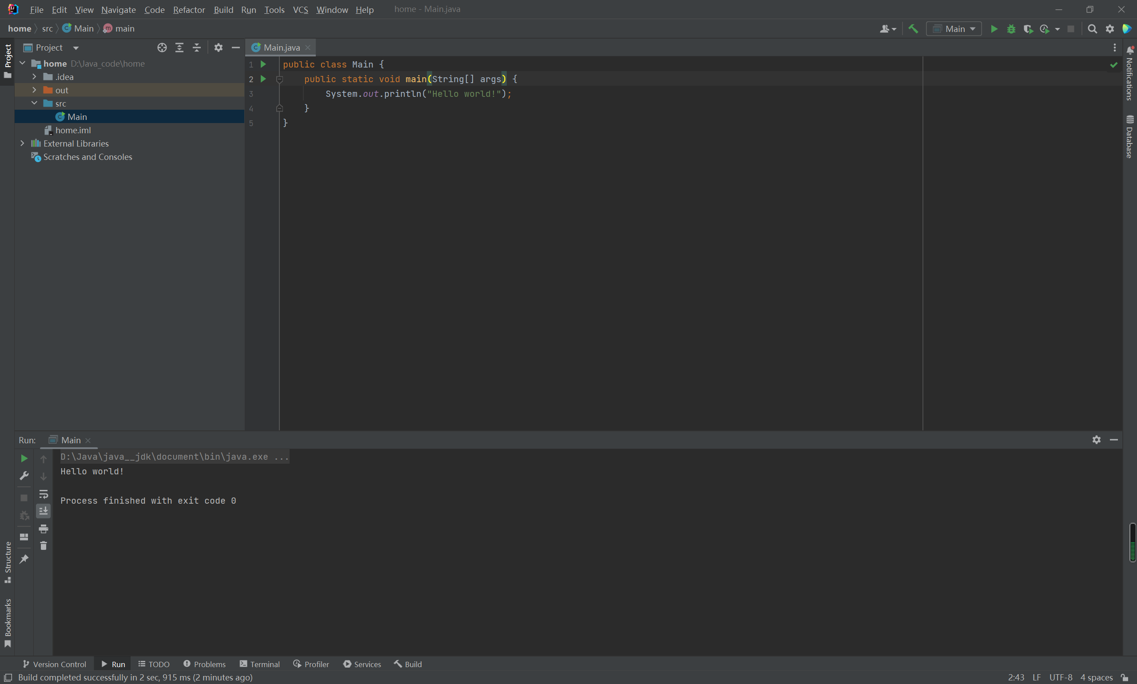Select opened file locate icon in Project panel

click(x=162, y=48)
